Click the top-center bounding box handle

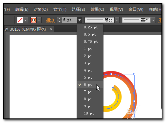click(111, 74)
